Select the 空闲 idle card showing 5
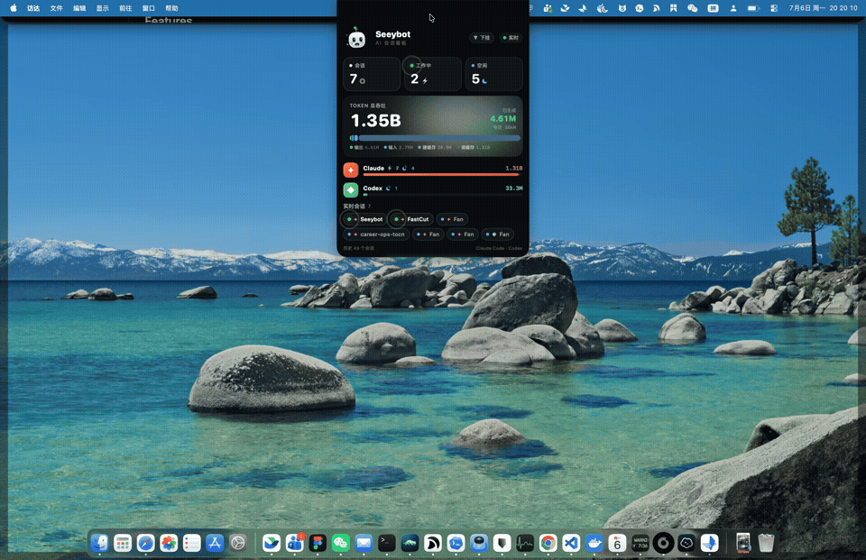The height and width of the screenshot is (560, 866). click(x=493, y=74)
